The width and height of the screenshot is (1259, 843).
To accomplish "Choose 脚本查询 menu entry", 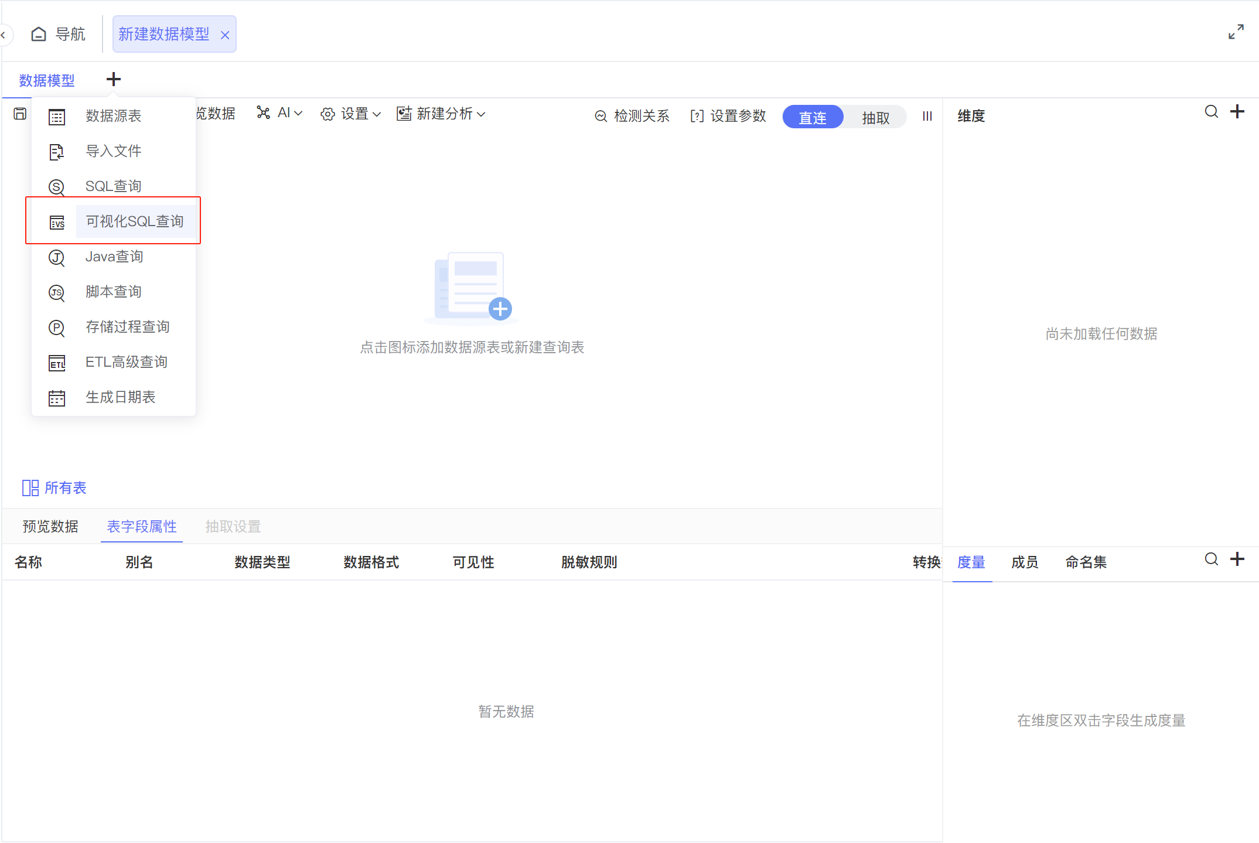I will (x=114, y=292).
